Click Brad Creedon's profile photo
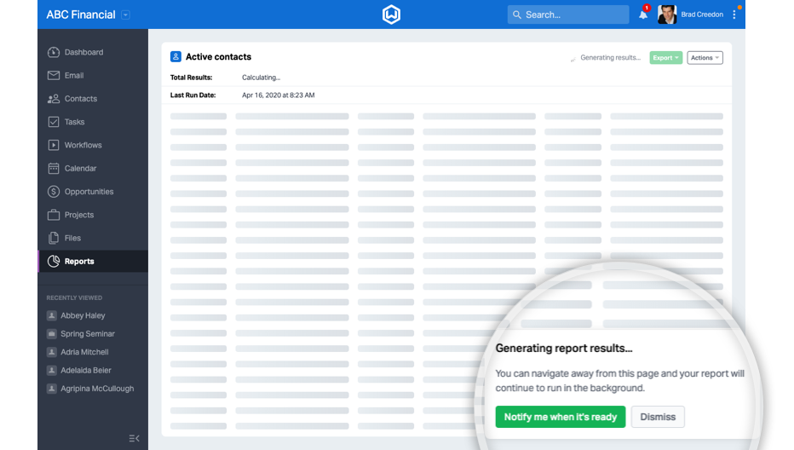This screenshot has width=794, height=450. (x=667, y=14)
